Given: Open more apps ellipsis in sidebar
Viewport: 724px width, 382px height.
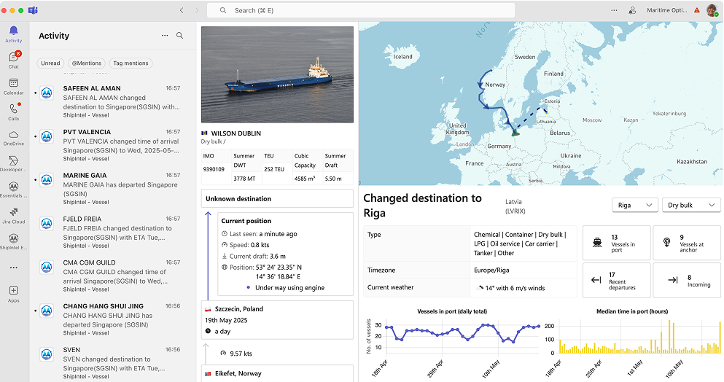Looking at the screenshot, I should [13, 268].
